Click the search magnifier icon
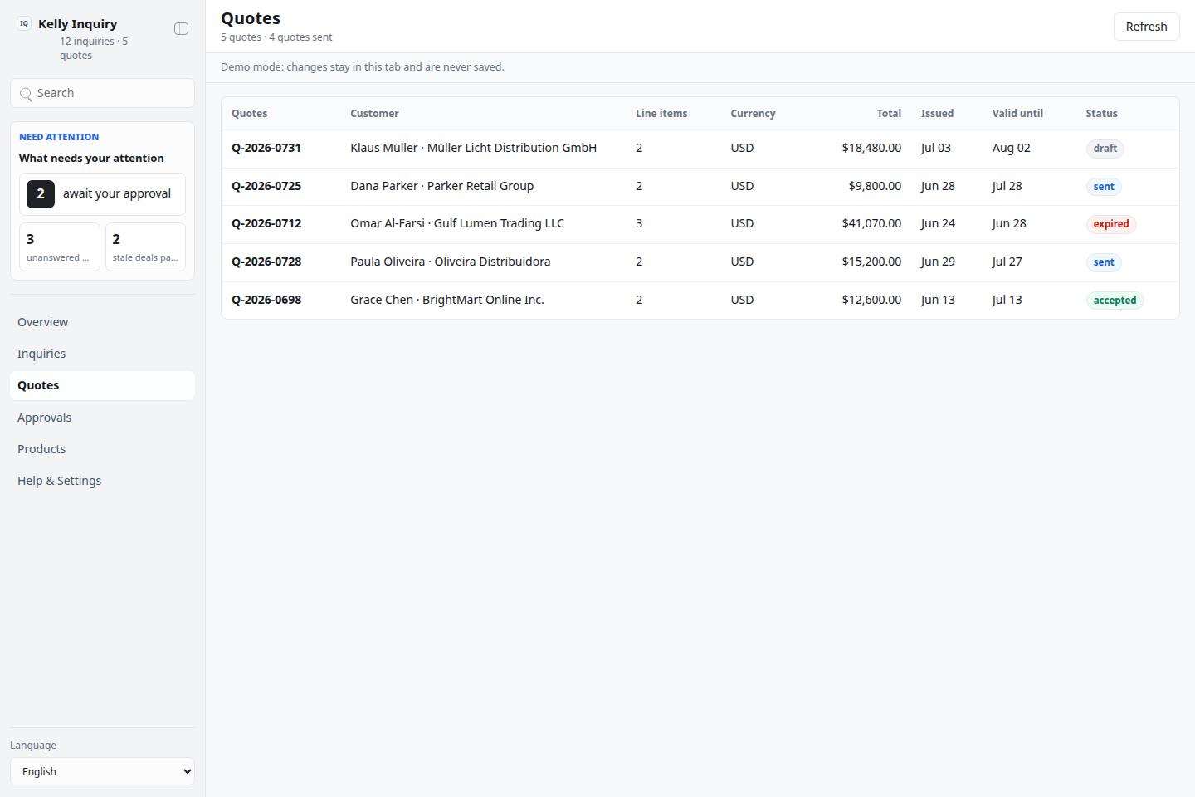Screen dimensions: 1195x797 pos(26,94)
